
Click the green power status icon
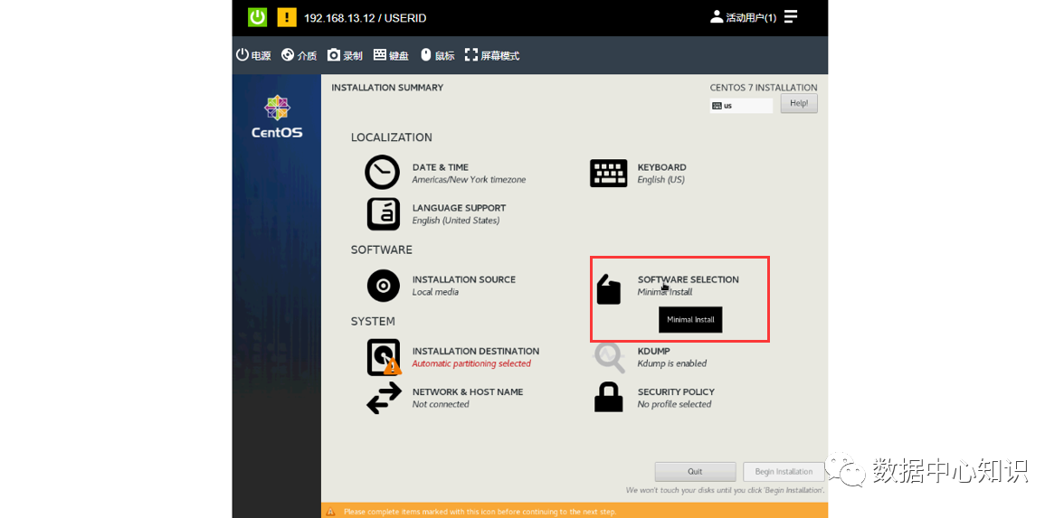coord(257,18)
